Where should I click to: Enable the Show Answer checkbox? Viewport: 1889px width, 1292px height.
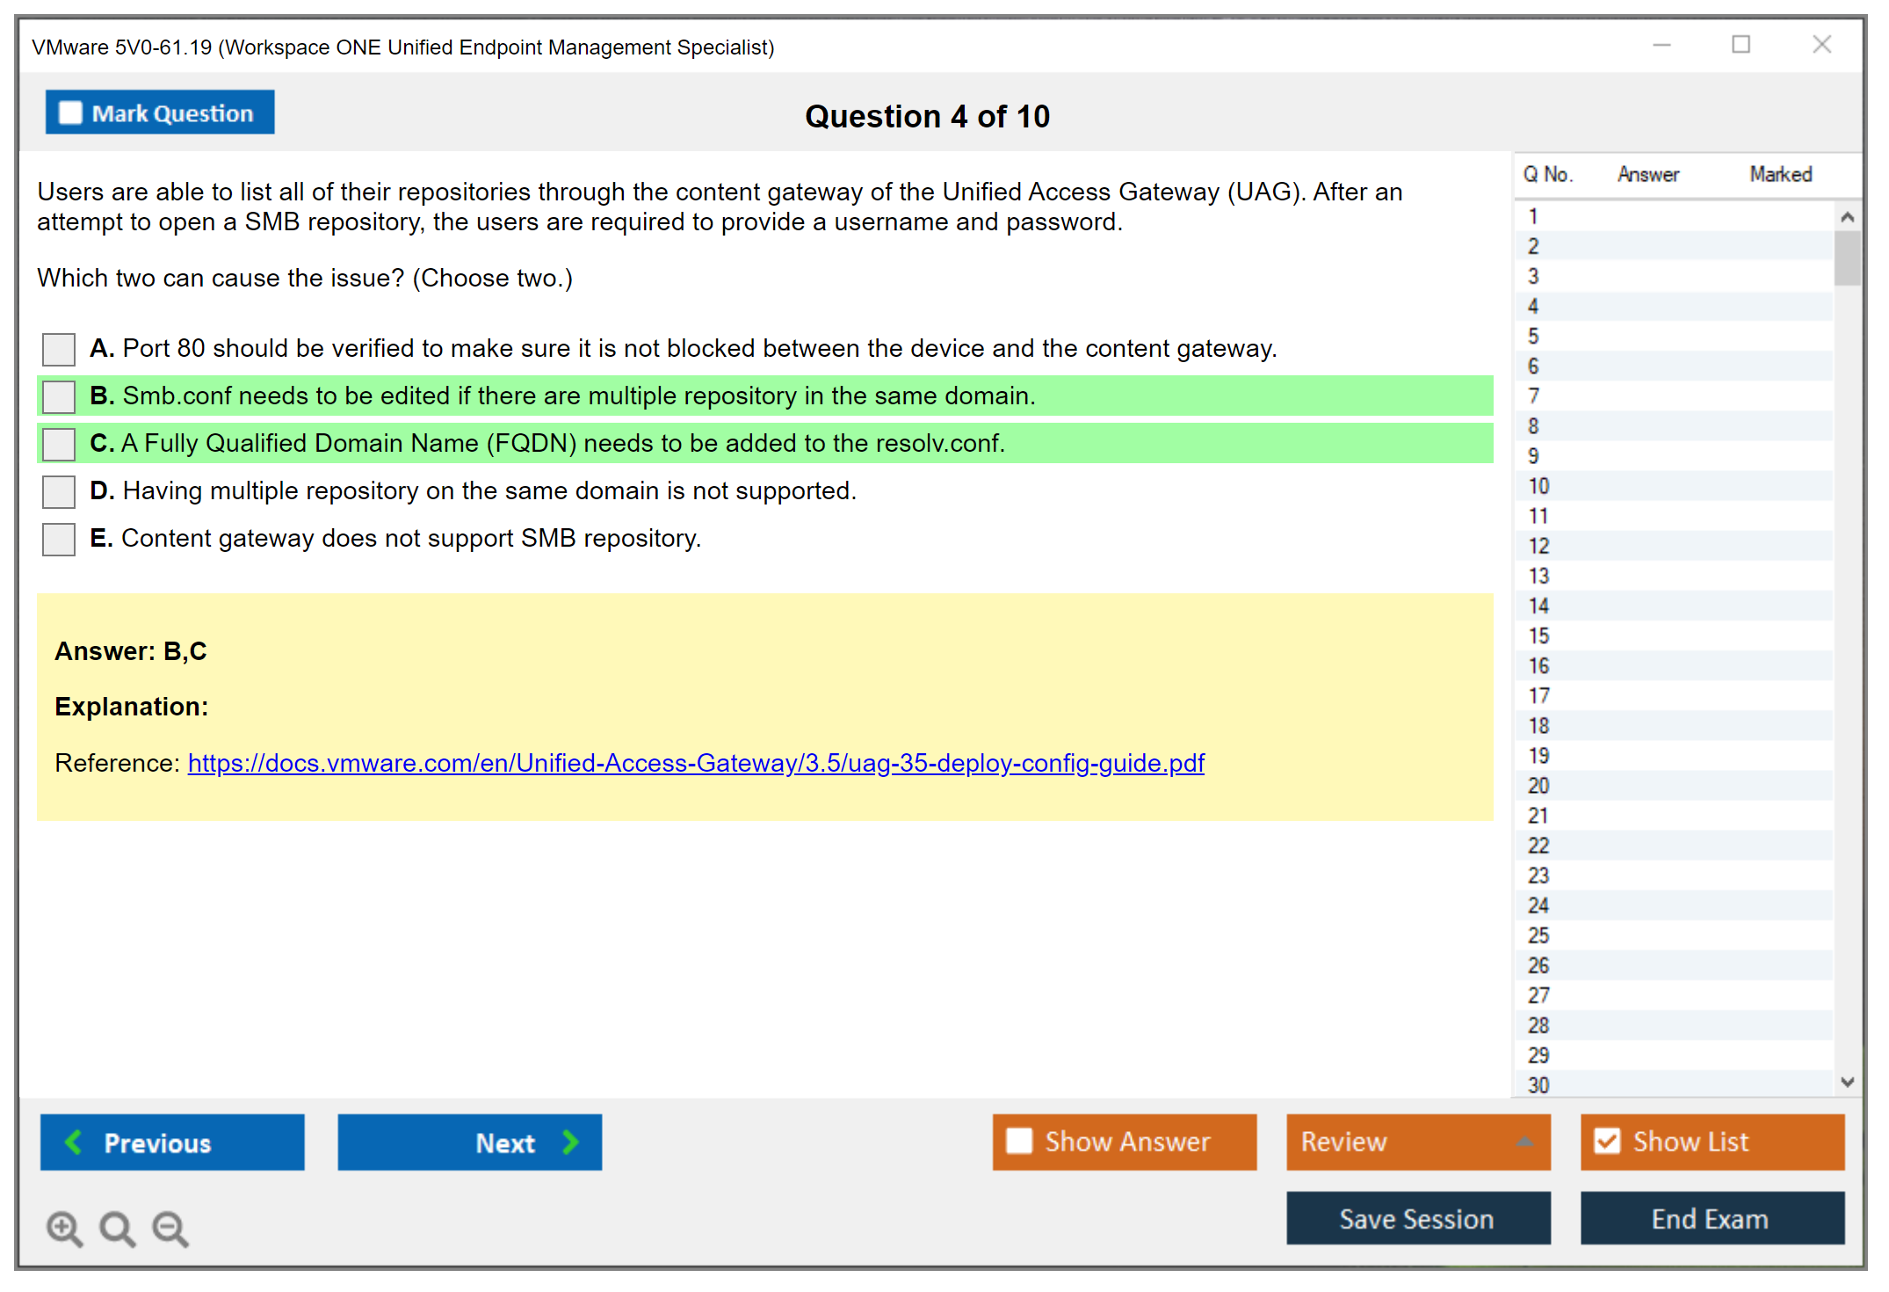point(1019,1141)
